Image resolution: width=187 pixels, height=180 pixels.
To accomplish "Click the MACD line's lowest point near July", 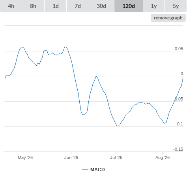I will [x=117, y=126].
